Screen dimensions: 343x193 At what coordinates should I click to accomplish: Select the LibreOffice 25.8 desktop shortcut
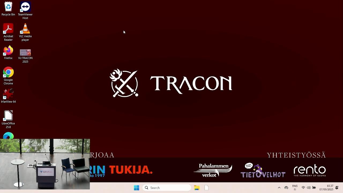(x=8, y=120)
